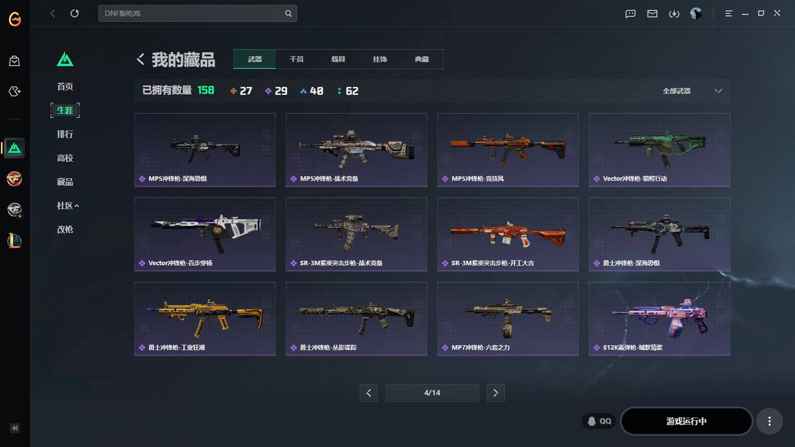Screen dimensions: 795x447
Task: Switch to the 干员 tab
Action: pos(297,59)
